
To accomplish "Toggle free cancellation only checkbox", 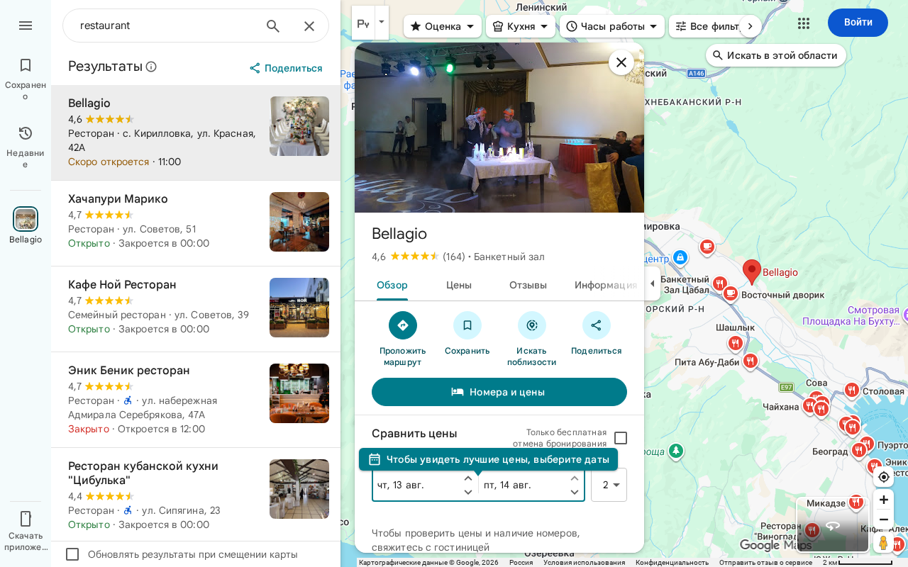I will [621, 438].
